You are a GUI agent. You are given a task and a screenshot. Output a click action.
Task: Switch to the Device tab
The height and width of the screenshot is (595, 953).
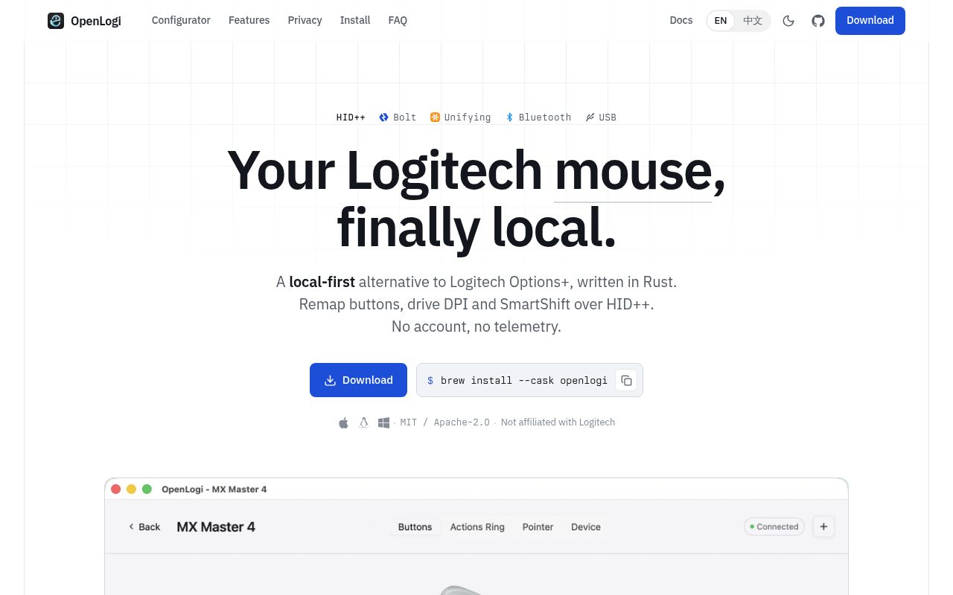pyautogui.click(x=586, y=527)
